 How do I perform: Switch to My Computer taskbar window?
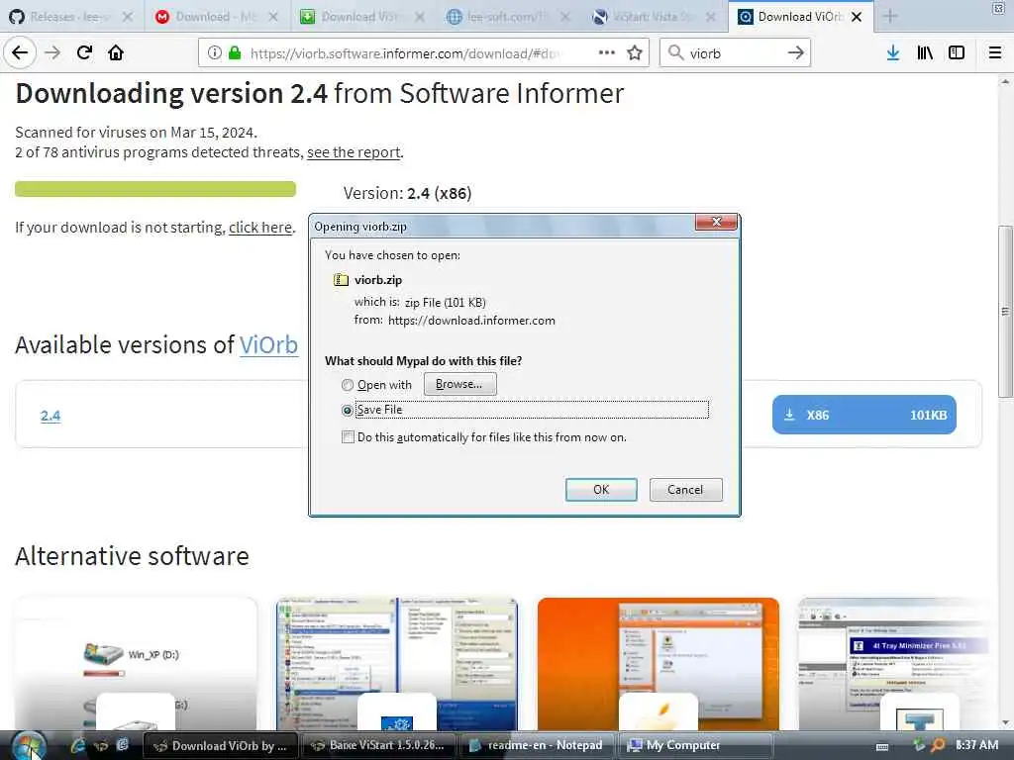696,746
